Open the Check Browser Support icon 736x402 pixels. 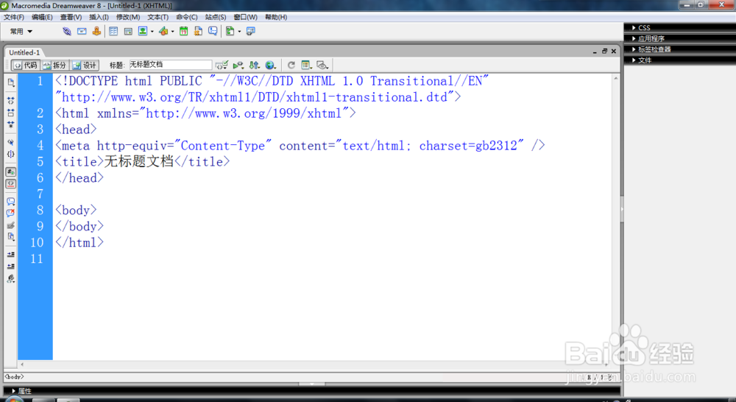coord(238,66)
